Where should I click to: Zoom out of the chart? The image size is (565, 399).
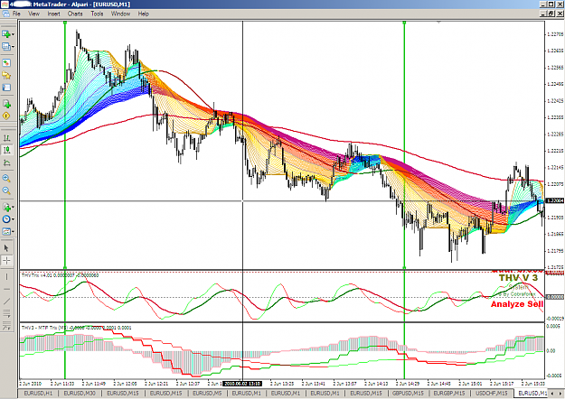click(x=6, y=190)
